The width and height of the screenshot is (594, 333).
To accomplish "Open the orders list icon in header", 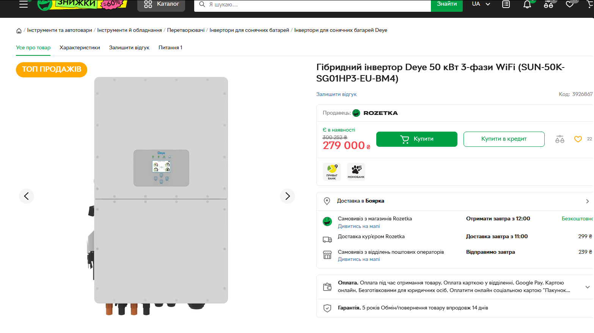I will click(506, 4).
